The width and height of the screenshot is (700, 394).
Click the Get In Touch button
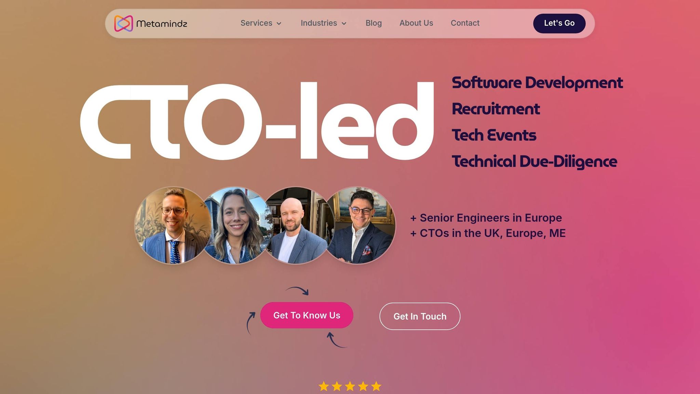click(420, 316)
